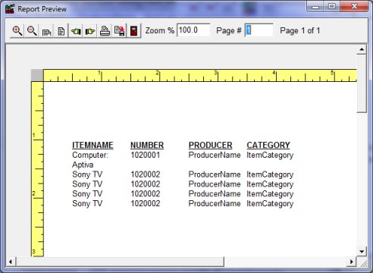
Task: Select the fit page width icon
Action: [46, 31]
